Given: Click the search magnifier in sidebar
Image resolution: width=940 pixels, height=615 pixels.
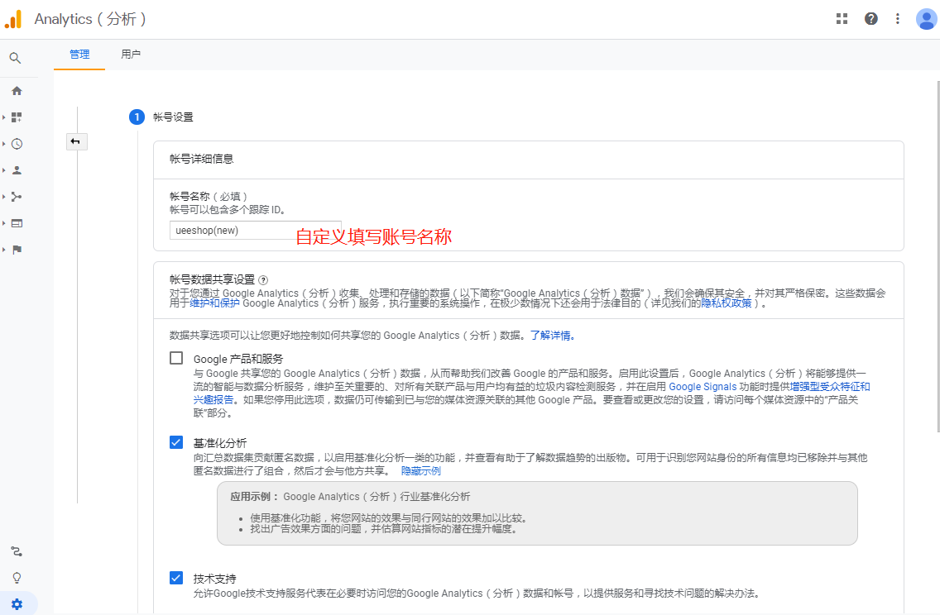Looking at the screenshot, I should click(16, 58).
